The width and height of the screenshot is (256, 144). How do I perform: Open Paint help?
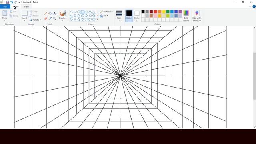[x=254, y=6]
